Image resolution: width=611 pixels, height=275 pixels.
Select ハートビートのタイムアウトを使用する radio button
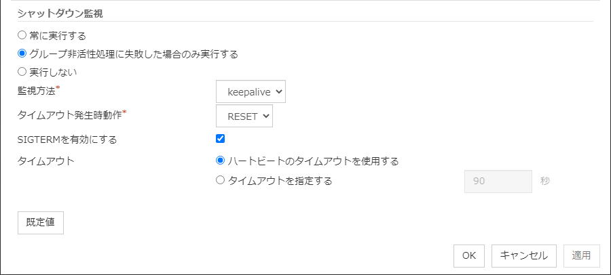point(220,161)
